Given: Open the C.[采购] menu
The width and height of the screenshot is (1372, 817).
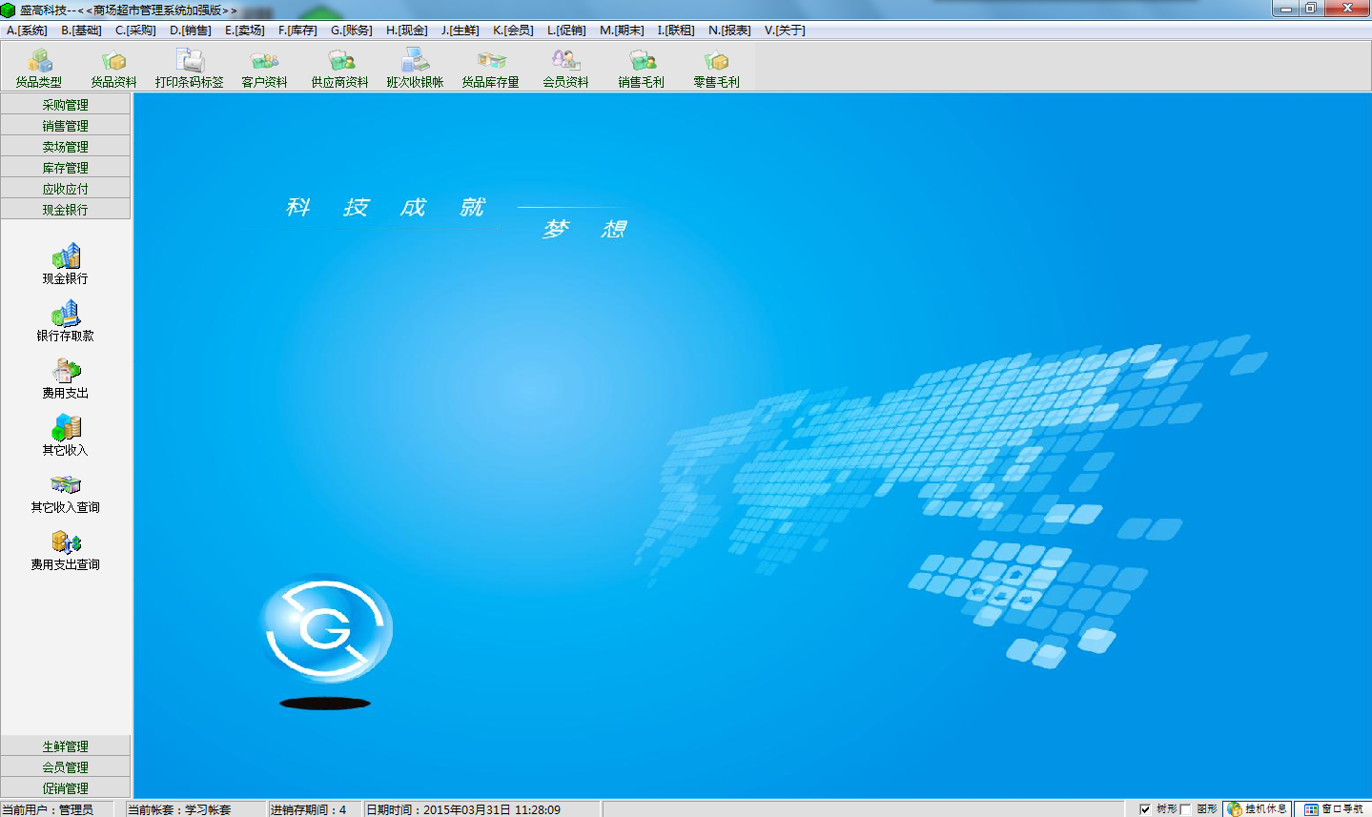Looking at the screenshot, I should [135, 31].
